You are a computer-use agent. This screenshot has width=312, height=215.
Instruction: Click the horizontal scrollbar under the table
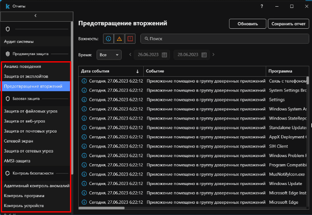(x=102, y=208)
